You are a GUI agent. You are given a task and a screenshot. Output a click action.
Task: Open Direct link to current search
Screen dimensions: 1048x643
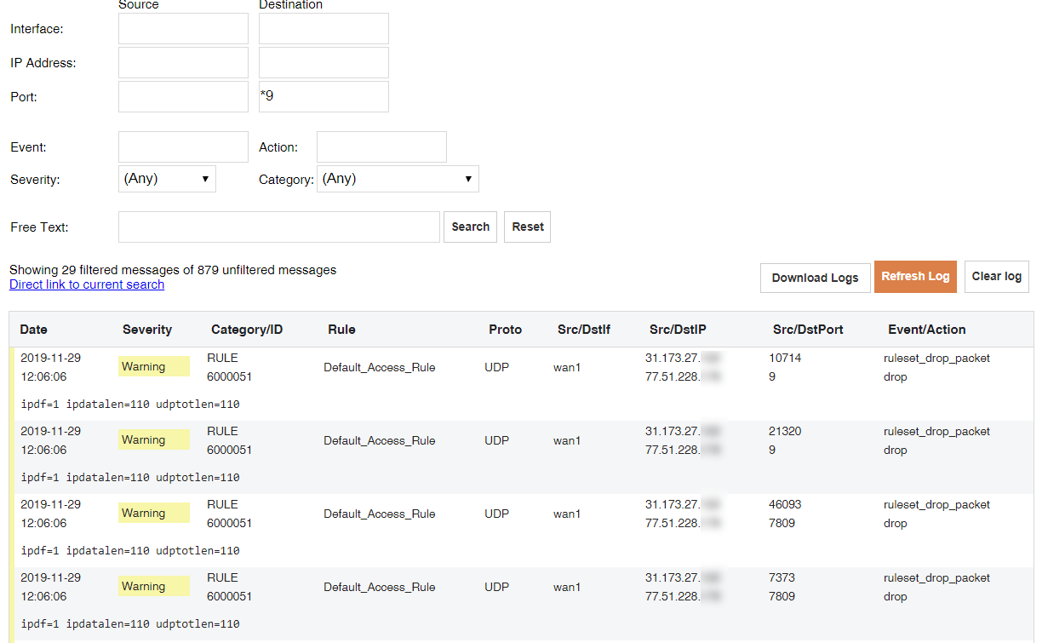[x=87, y=284]
